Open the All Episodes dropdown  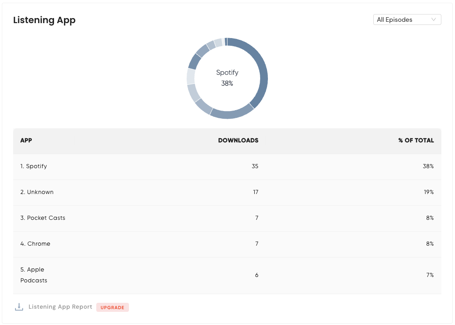point(407,19)
